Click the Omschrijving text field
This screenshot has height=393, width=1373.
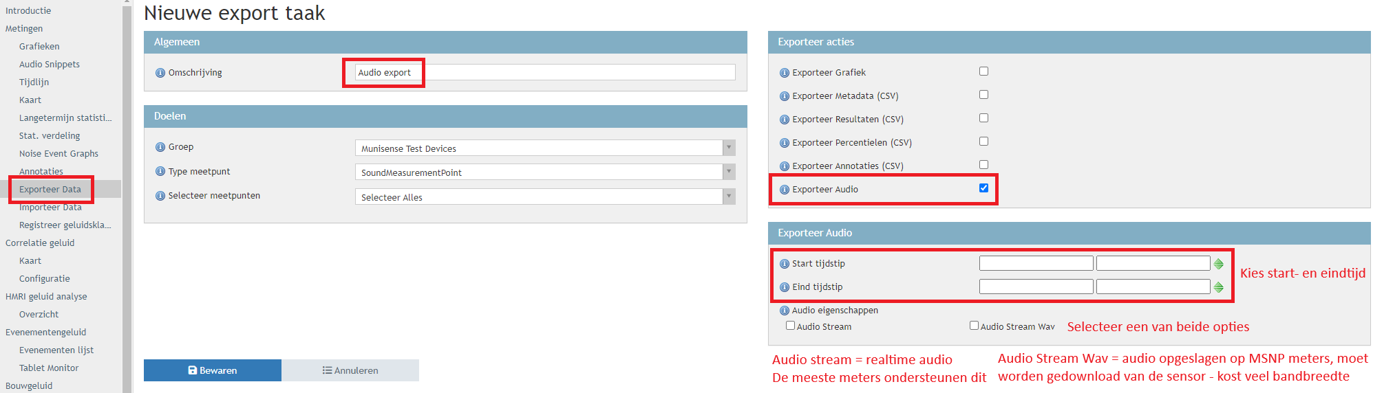(545, 73)
